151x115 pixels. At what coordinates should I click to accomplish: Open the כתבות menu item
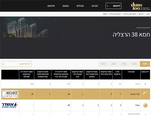[66, 6]
